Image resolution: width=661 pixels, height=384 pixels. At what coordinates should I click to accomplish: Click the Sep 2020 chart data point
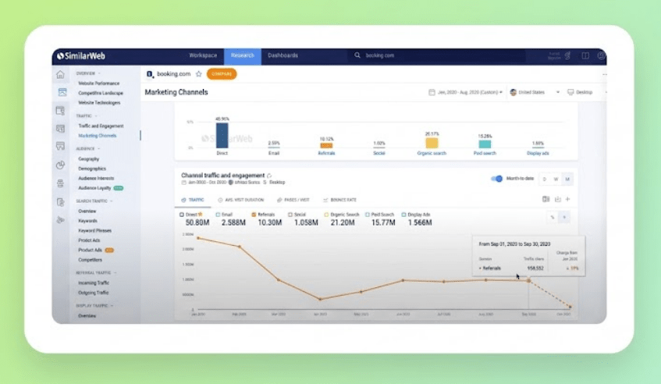pos(528,280)
